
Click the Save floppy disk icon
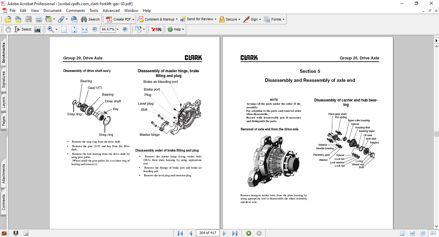point(29,19)
